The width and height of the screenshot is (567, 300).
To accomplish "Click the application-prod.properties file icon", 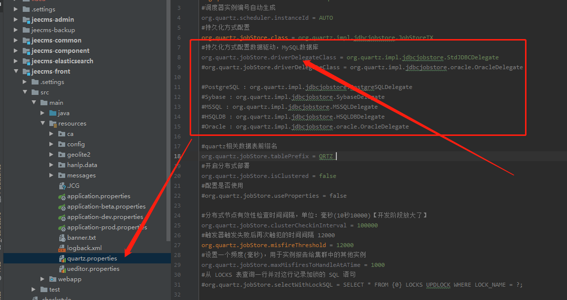I will [62, 228].
